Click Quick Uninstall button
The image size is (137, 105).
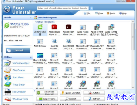[x=71, y=93]
